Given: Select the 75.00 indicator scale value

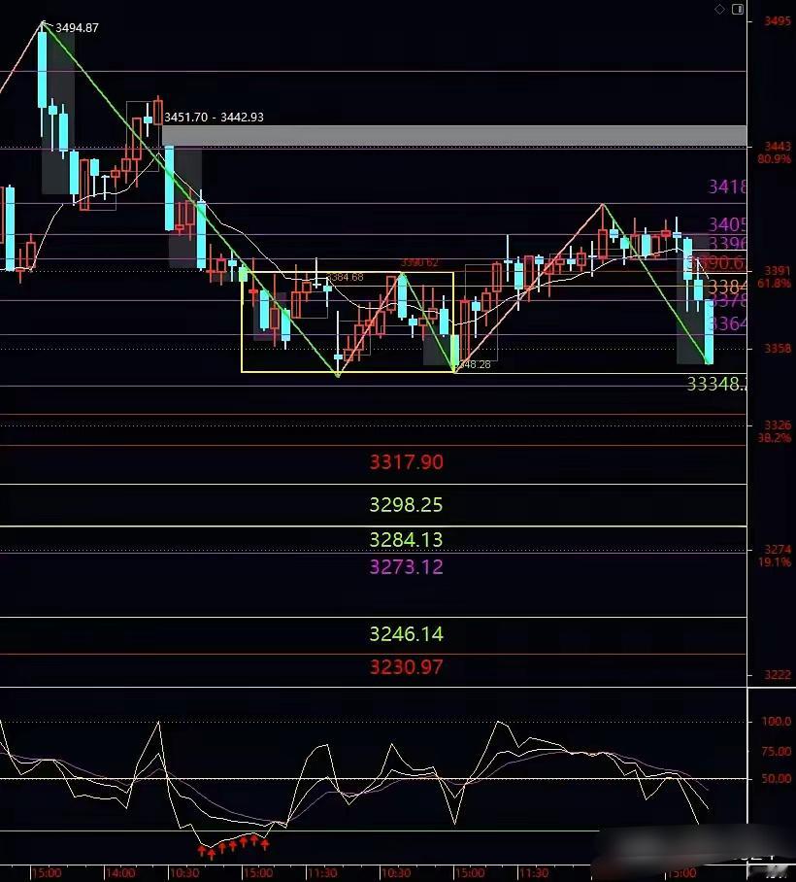Looking at the screenshot, I should 776,751.
